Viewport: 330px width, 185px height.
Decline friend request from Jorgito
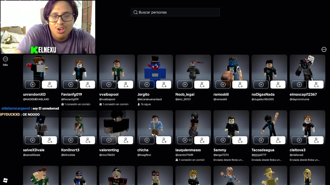147,85
